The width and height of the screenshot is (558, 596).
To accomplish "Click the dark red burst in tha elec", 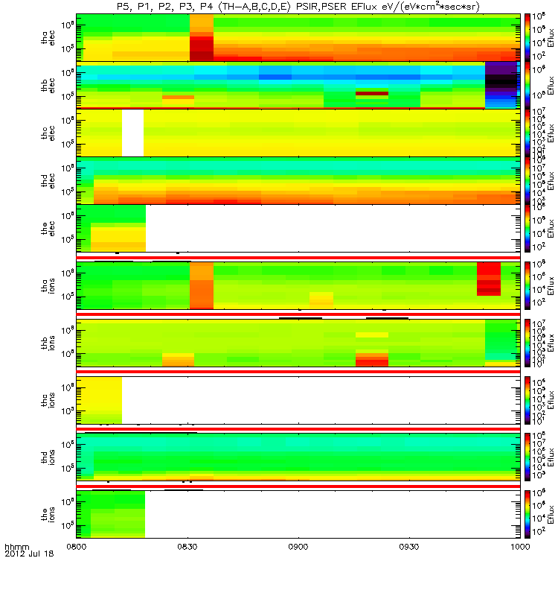I will point(202,48).
